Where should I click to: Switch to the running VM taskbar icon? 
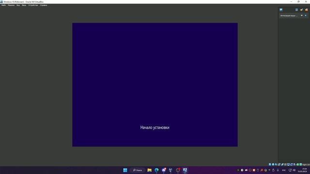click(x=185, y=170)
